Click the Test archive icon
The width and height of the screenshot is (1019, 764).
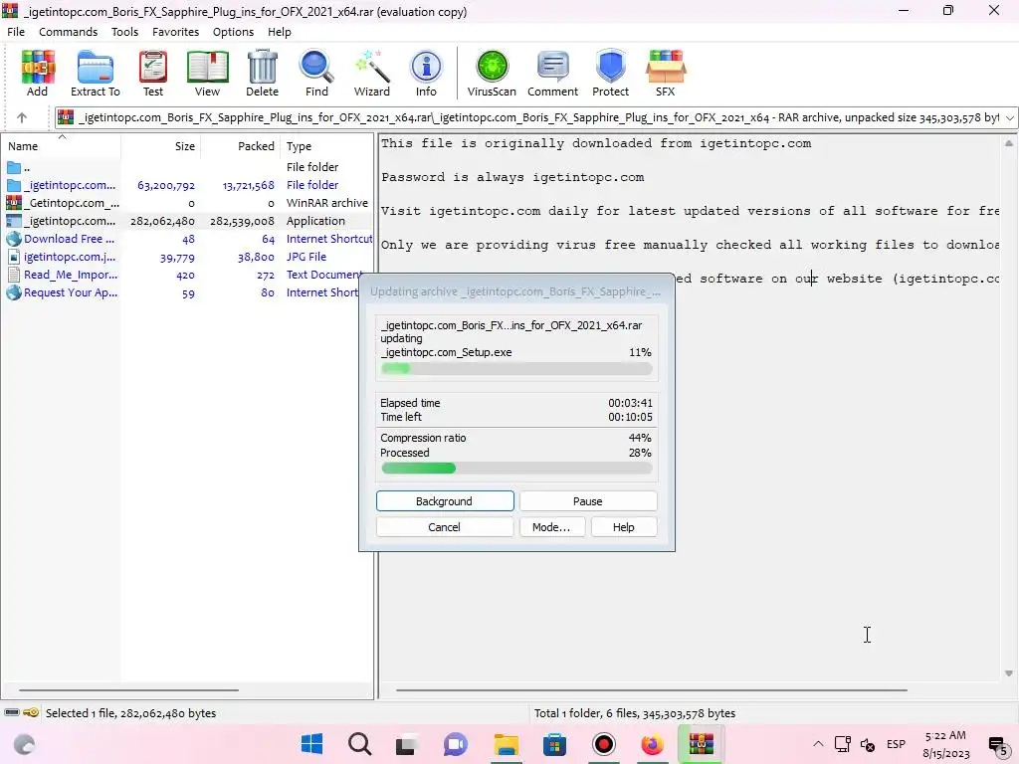(x=153, y=74)
